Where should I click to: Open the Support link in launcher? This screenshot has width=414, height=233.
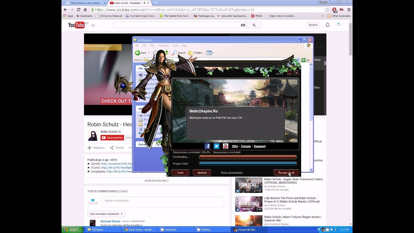pos(260,146)
